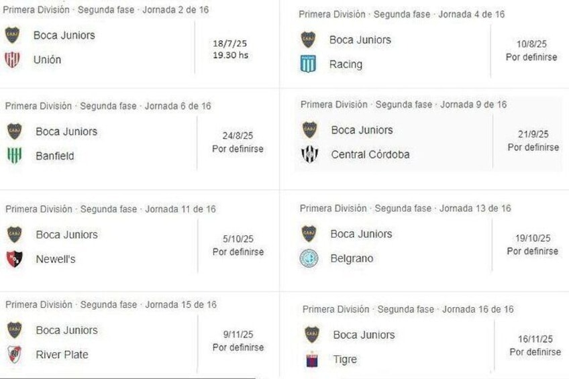Open the River Plate team name

(x=62, y=354)
